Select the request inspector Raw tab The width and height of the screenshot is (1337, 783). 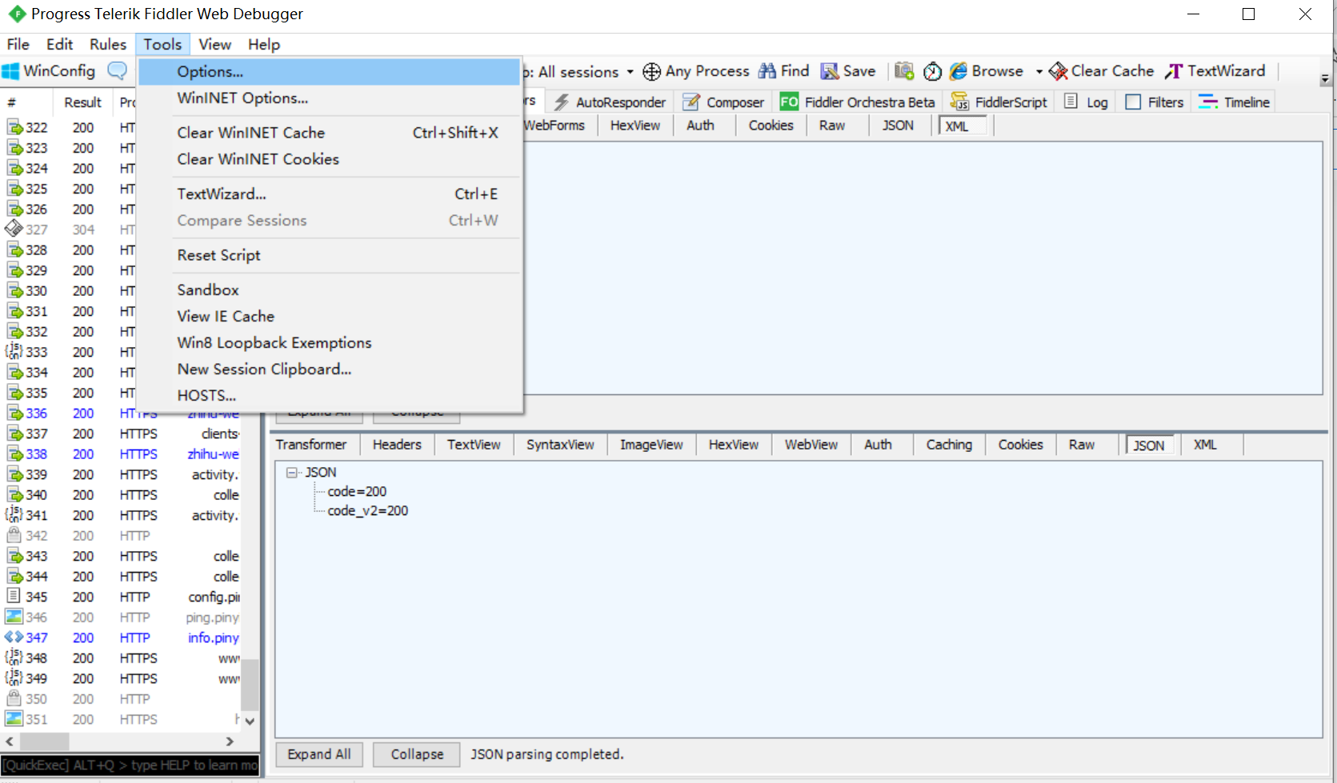tap(832, 126)
